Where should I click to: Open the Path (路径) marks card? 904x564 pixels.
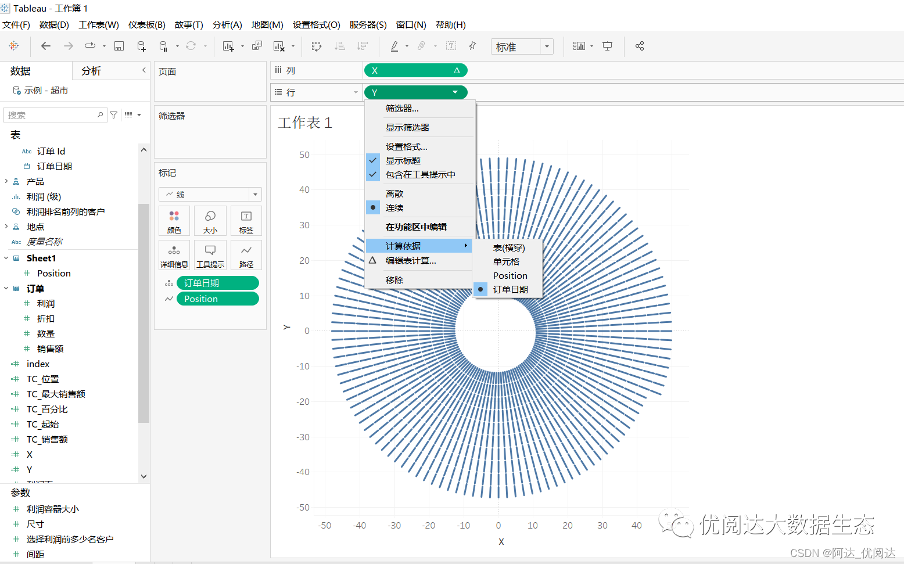click(x=246, y=255)
